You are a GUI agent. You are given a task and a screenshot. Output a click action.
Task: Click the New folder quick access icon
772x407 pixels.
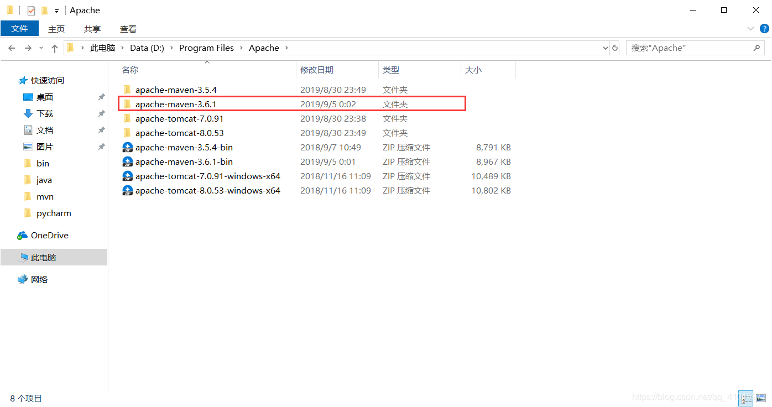pyautogui.click(x=44, y=11)
